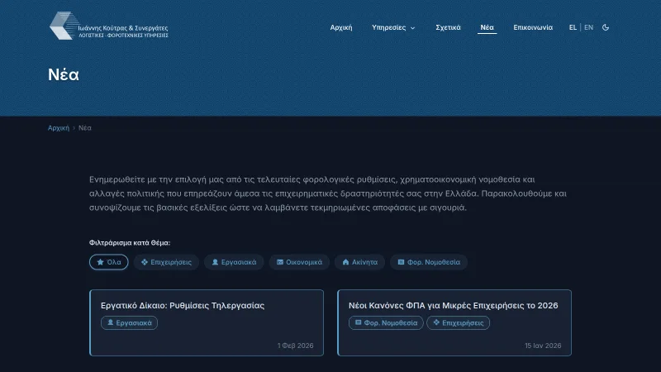
Task: Select the Νέα navigation tab
Action: [487, 27]
